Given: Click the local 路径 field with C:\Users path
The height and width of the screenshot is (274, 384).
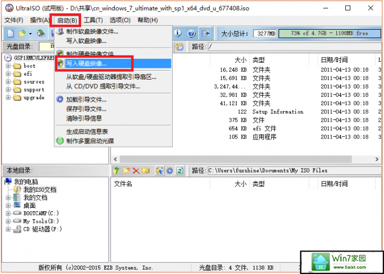Looking at the screenshot, I should (x=295, y=170).
